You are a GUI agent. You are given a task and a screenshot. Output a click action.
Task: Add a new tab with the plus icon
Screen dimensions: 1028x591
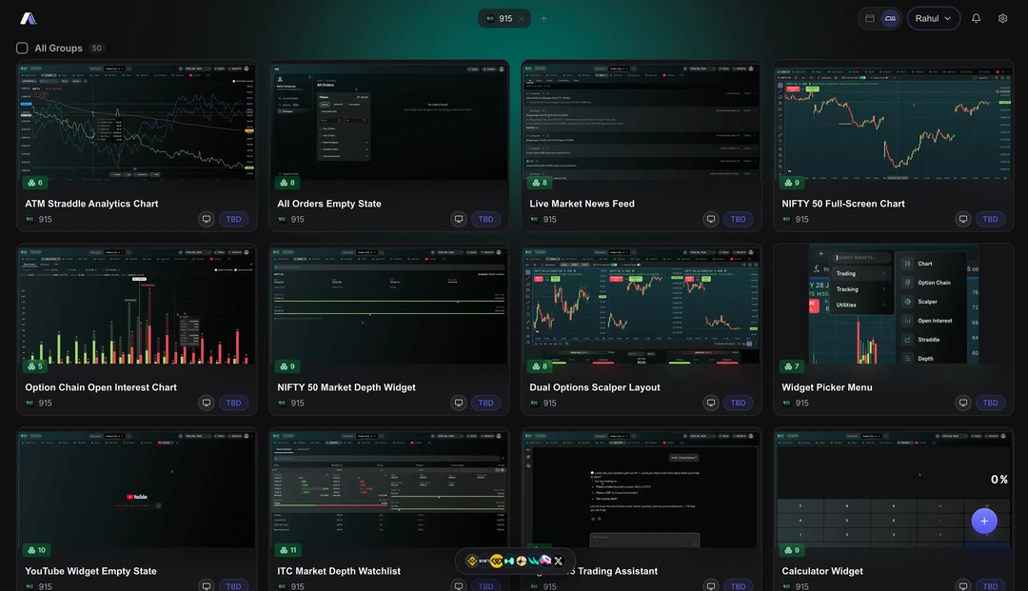(x=544, y=18)
